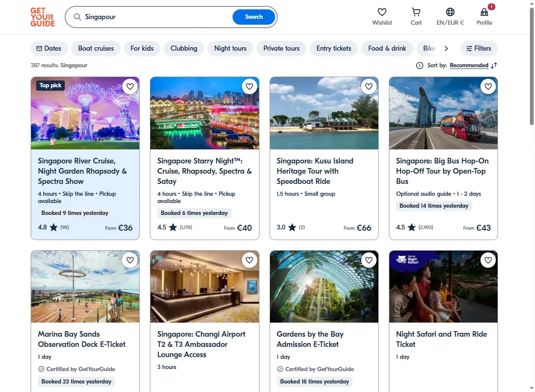Save Changi Airport Lounge Access to wishlist
535x392 pixels.
click(250, 260)
